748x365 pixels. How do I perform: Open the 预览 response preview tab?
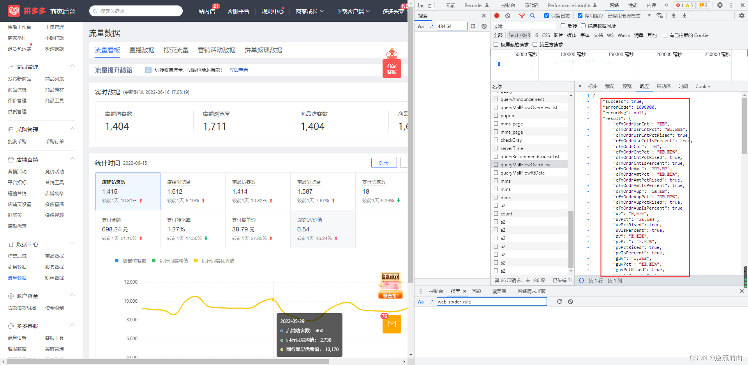[x=627, y=86]
